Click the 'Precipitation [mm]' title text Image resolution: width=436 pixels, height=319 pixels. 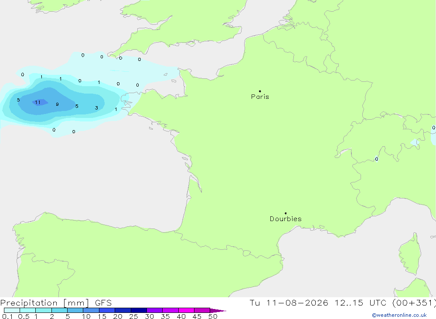(44, 303)
